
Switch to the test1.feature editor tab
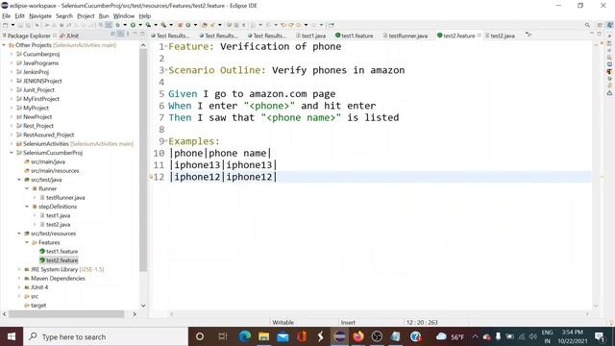(x=355, y=36)
